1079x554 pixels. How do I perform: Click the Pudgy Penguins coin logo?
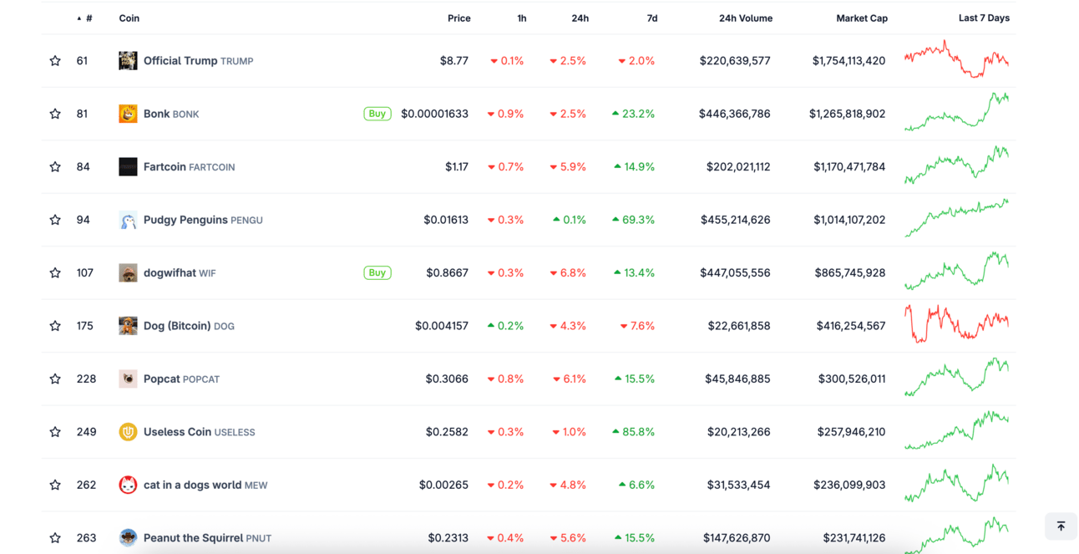[128, 220]
